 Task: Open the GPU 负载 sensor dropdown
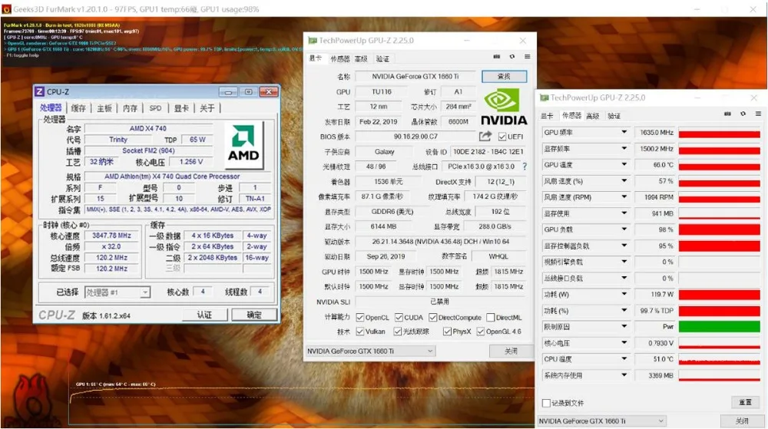coord(624,229)
